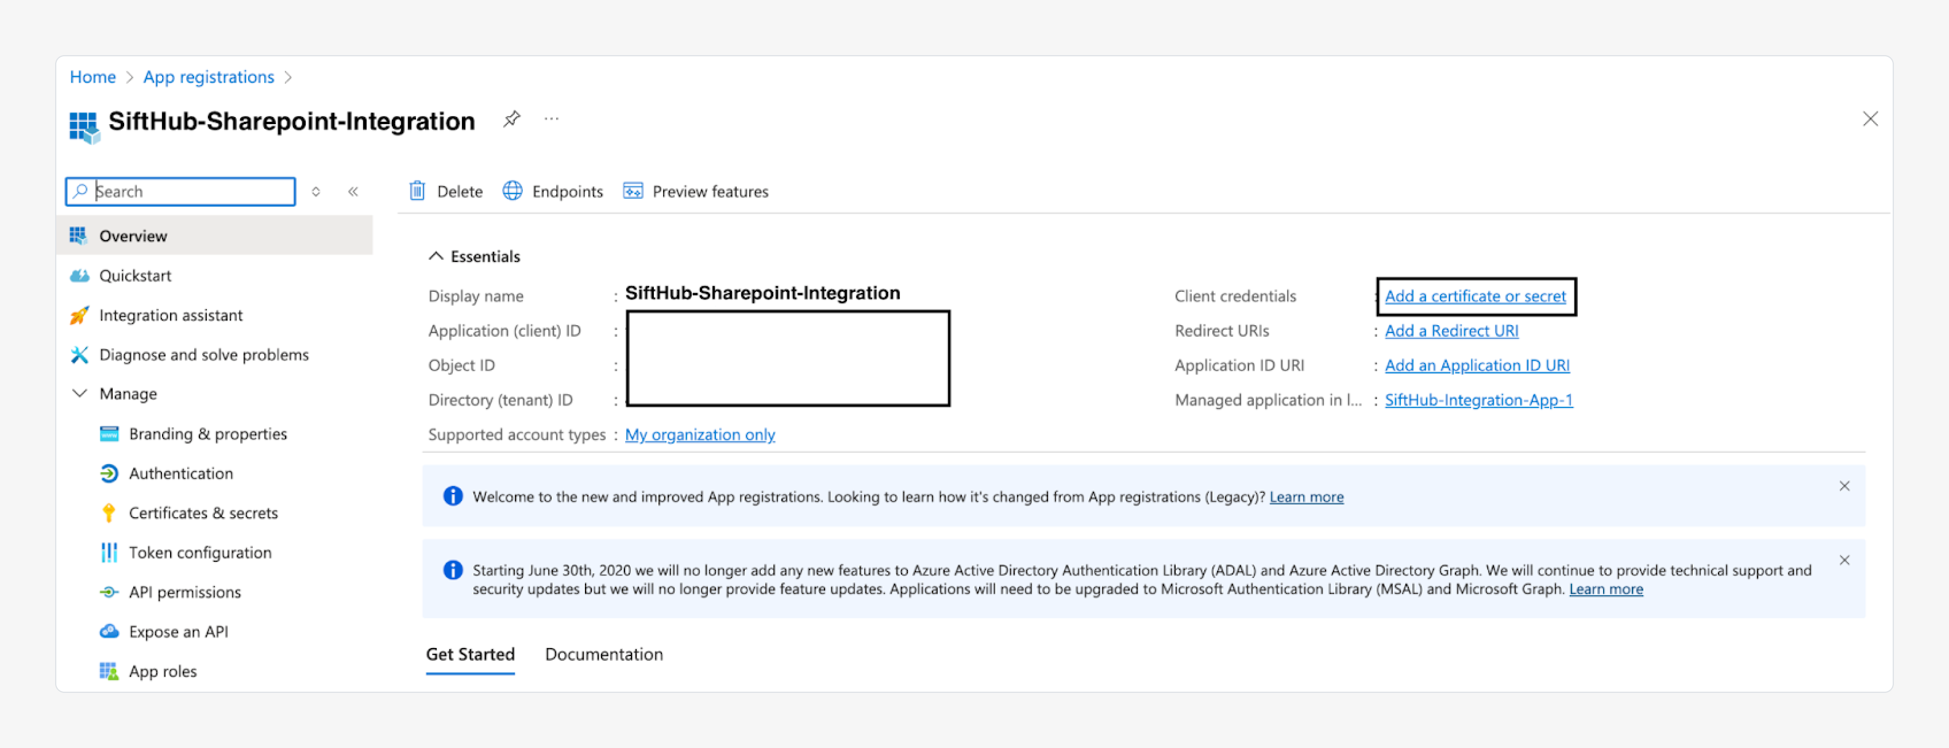Collapse the Manage section
1949x748 pixels.
pyautogui.click(x=79, y=394)
